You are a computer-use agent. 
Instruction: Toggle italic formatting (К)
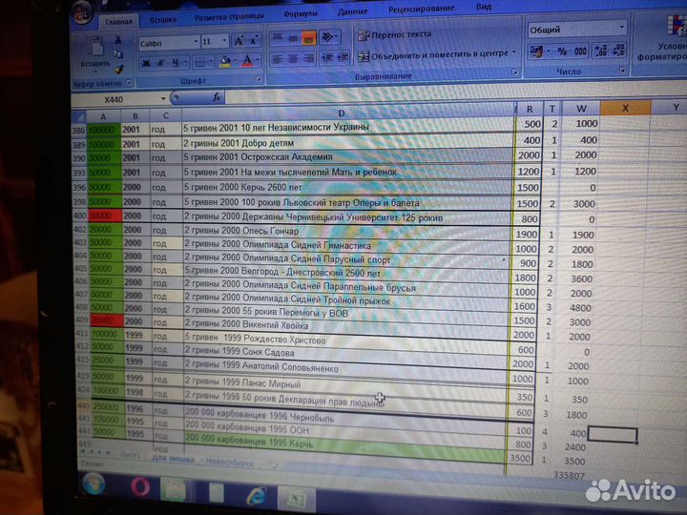click(x=160, y=63)
